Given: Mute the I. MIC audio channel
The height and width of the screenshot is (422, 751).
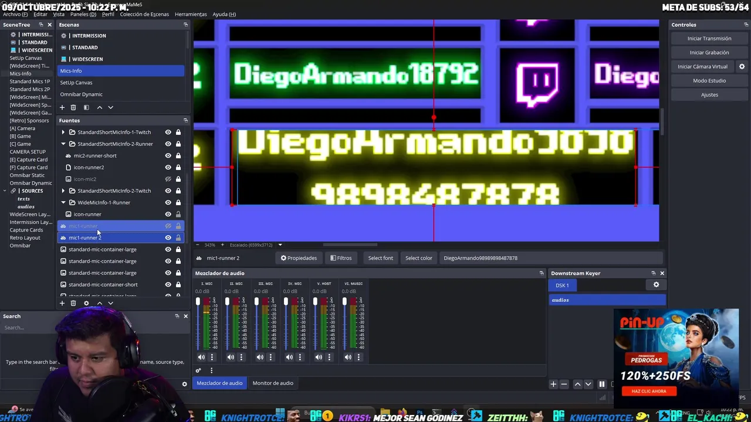Looking at the screenshot, I should [201, 357].
